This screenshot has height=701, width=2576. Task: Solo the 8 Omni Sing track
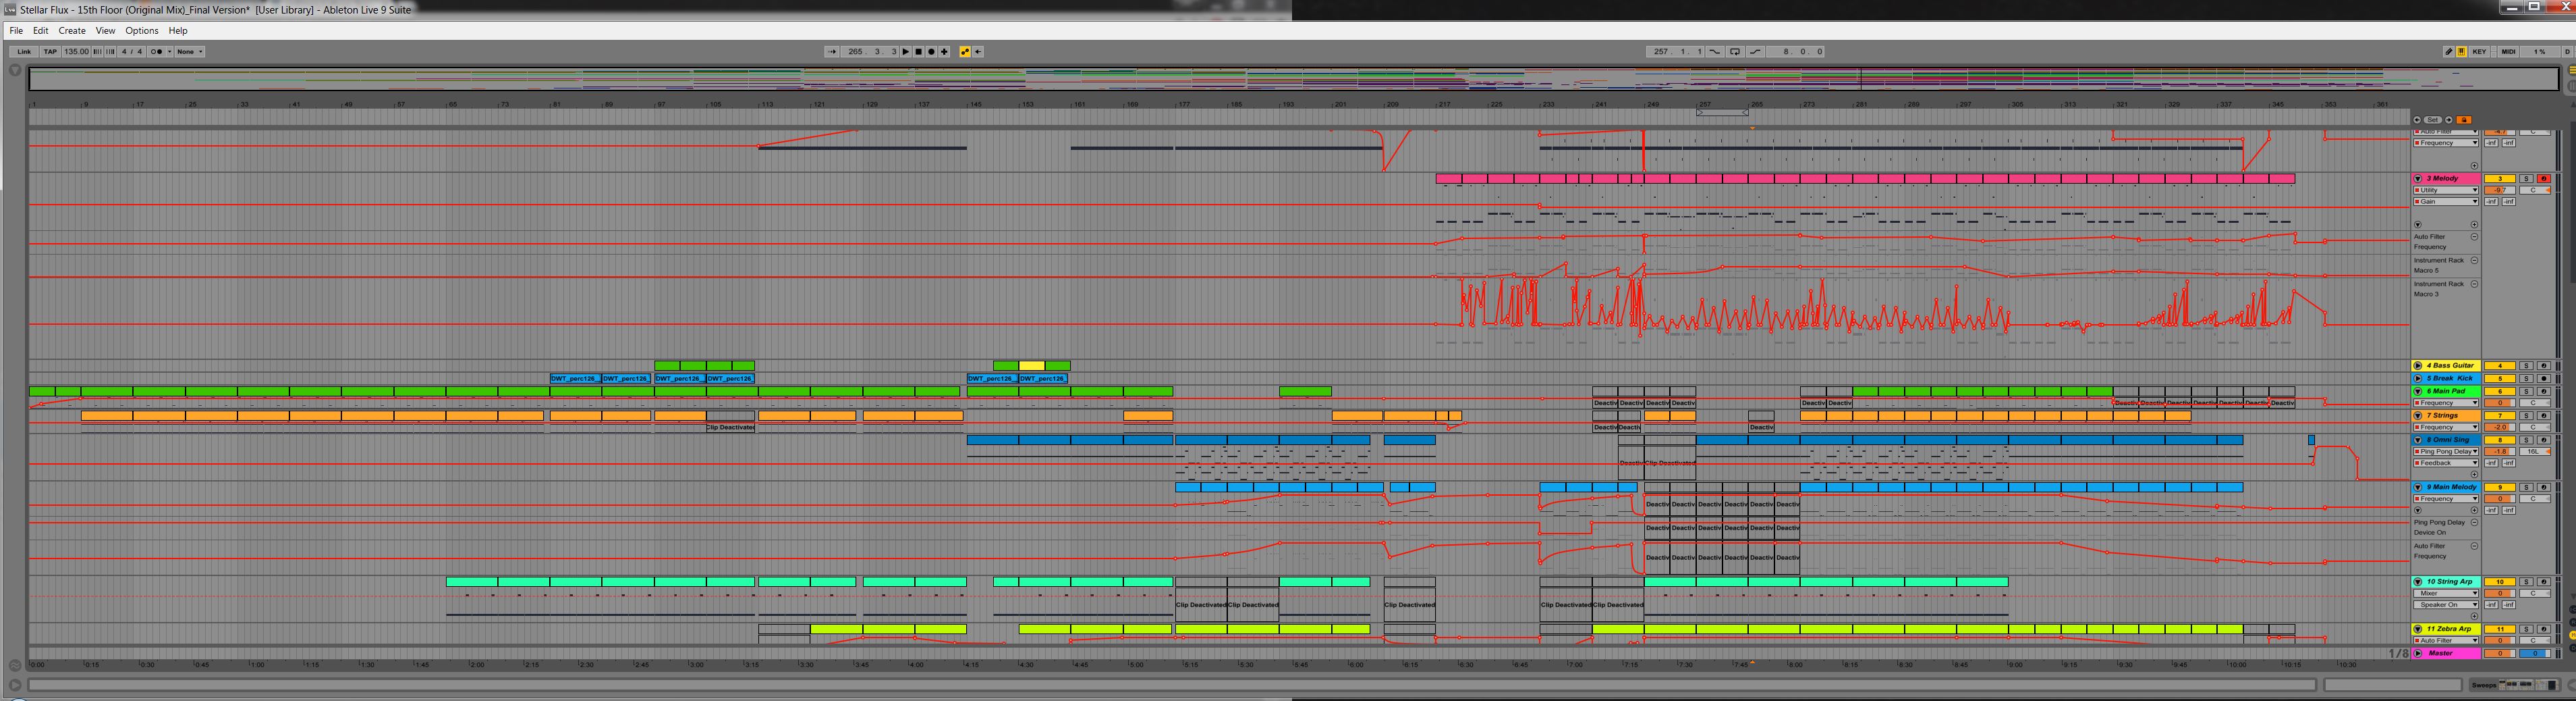click(2526, 440)
